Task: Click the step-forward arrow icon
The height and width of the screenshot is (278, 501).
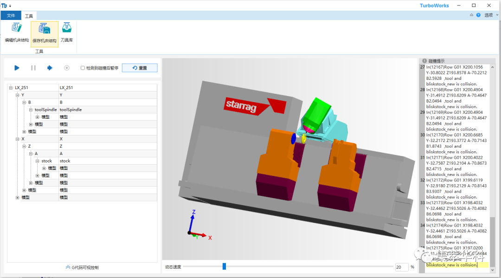Action: click(x=50, y=68)
